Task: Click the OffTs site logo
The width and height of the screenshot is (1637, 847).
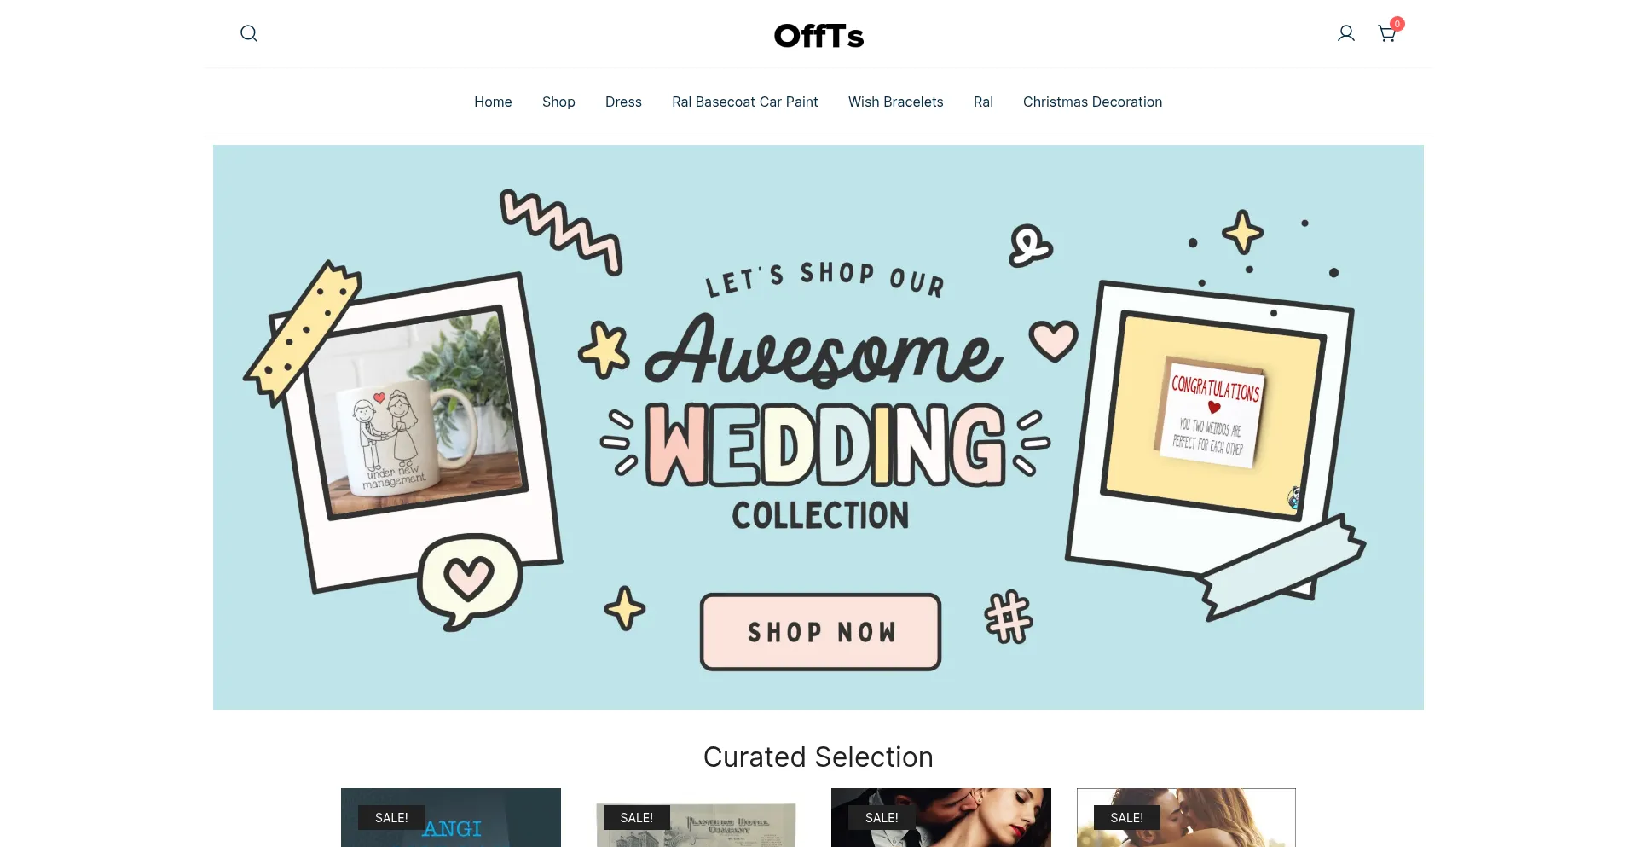Action: [x=818, y=36]
